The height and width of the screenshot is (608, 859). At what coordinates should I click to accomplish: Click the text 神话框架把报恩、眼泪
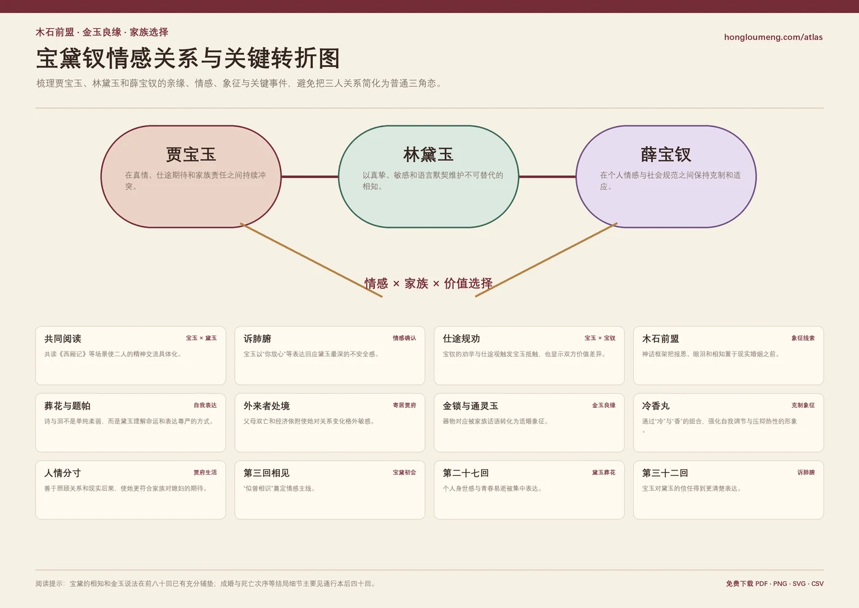click(712, 354)
